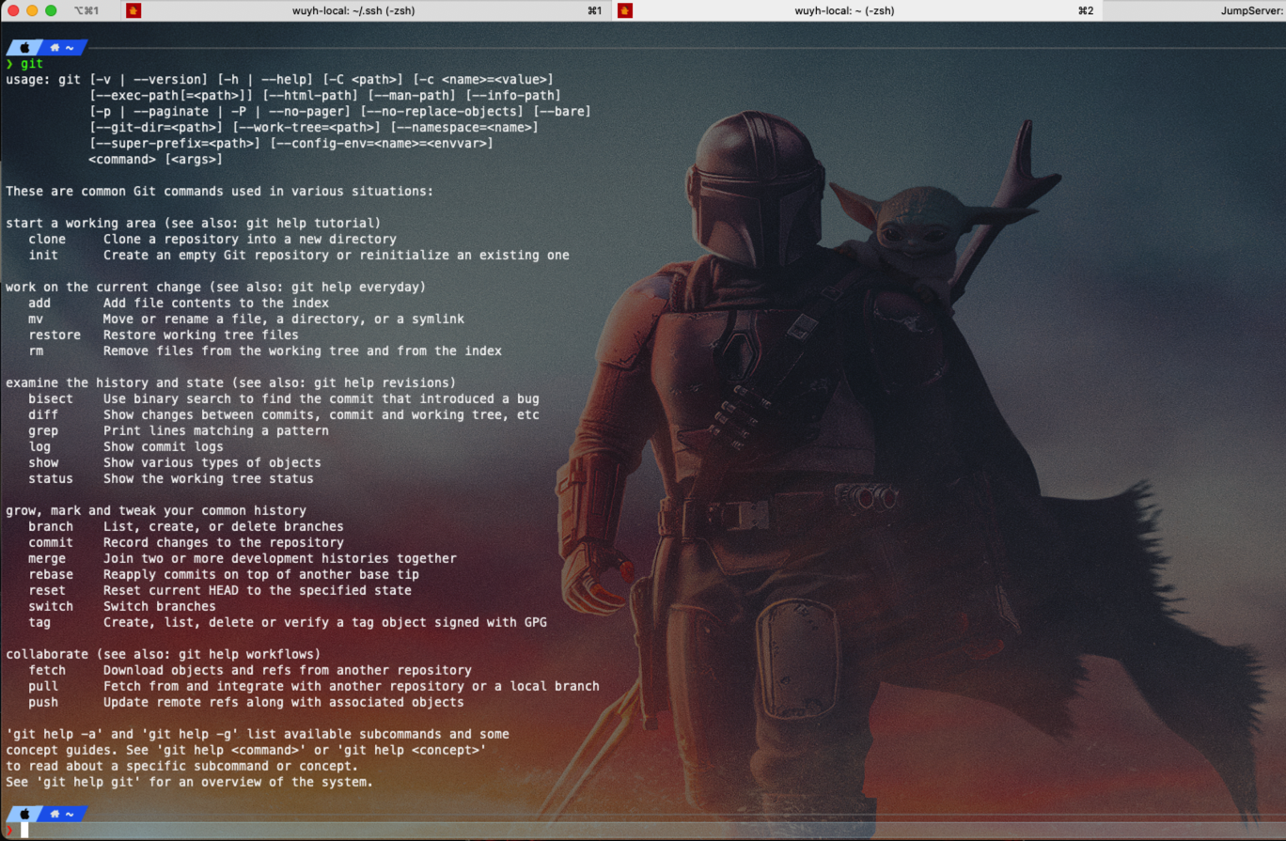Click the 'push' command name
This screenshot has height=841, width=1286.
43,703
